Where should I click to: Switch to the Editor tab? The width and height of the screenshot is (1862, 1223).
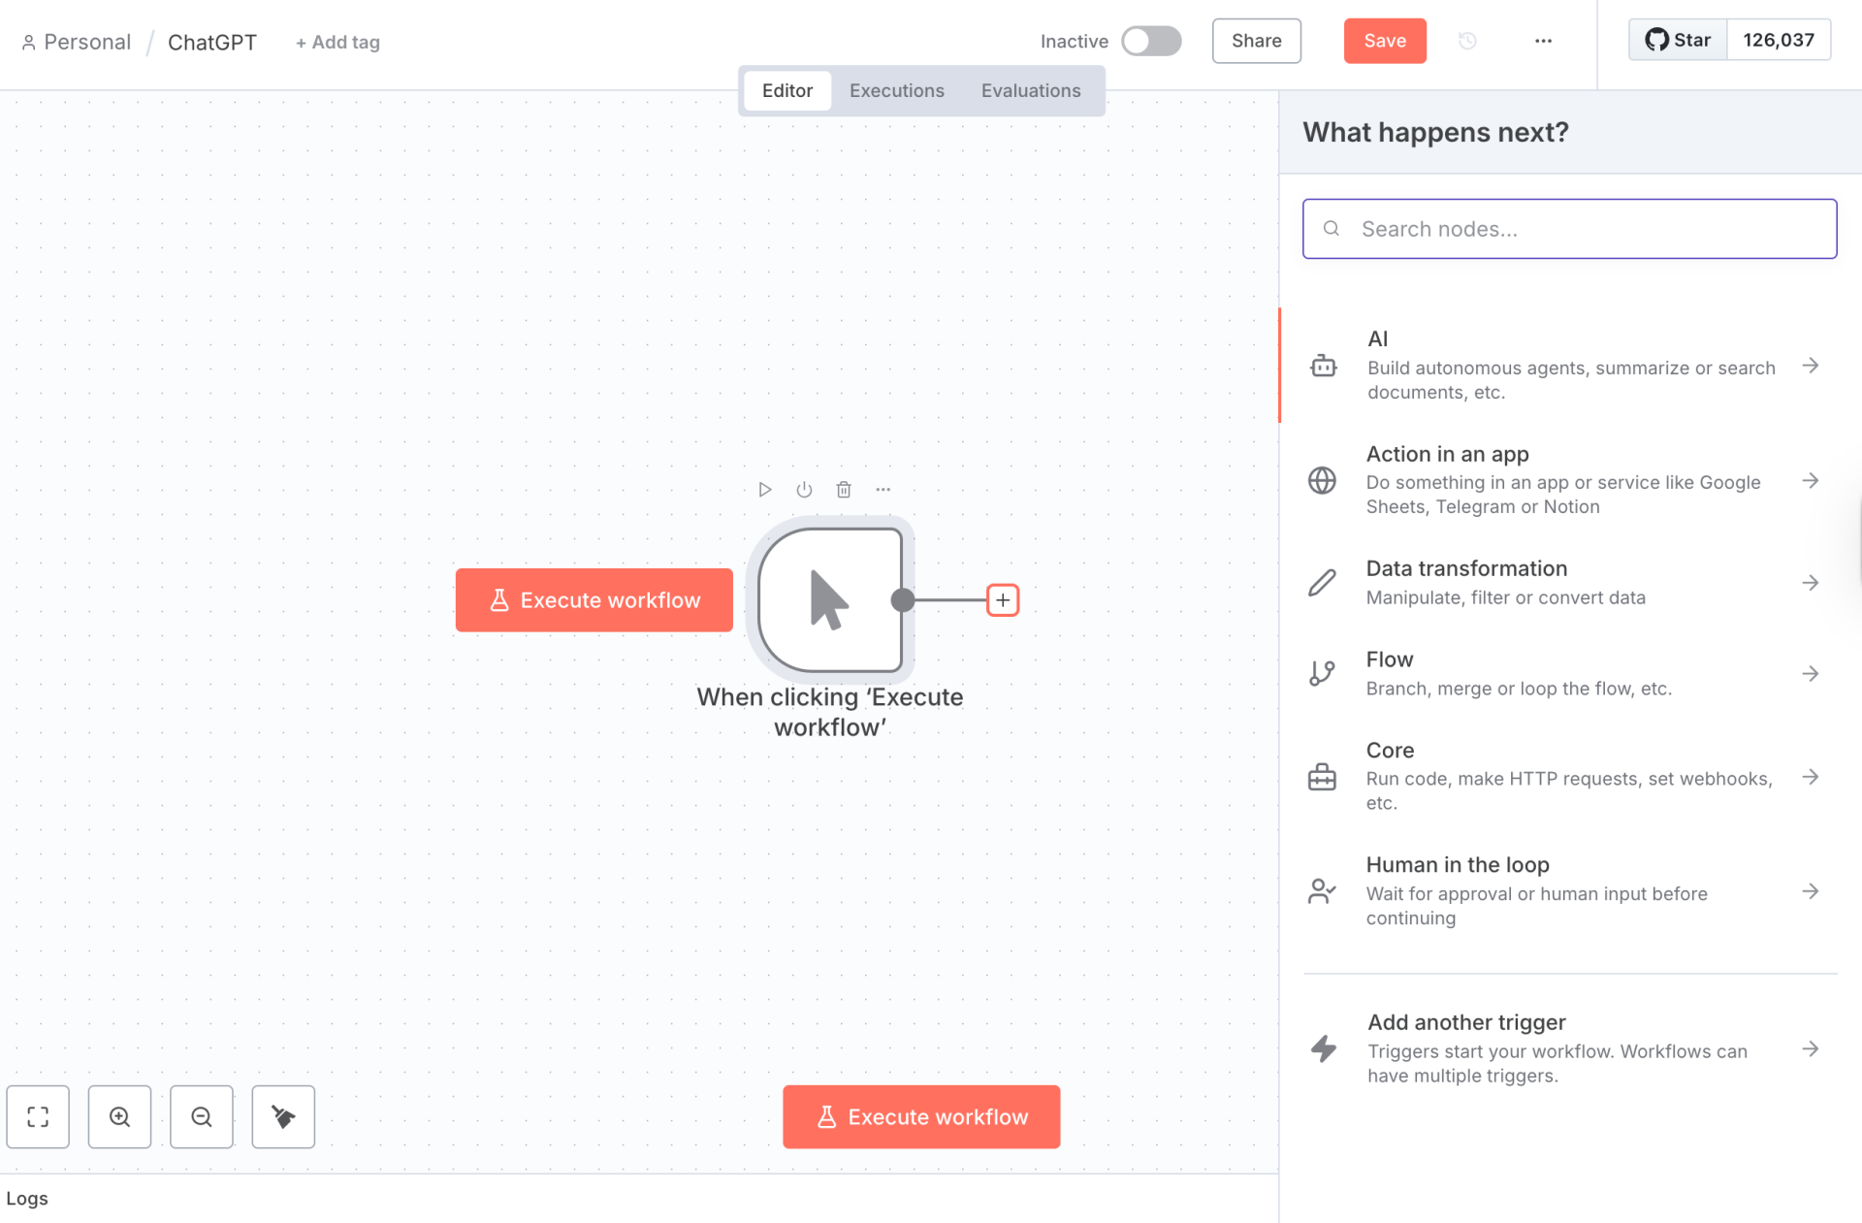[x=787, y=90]
